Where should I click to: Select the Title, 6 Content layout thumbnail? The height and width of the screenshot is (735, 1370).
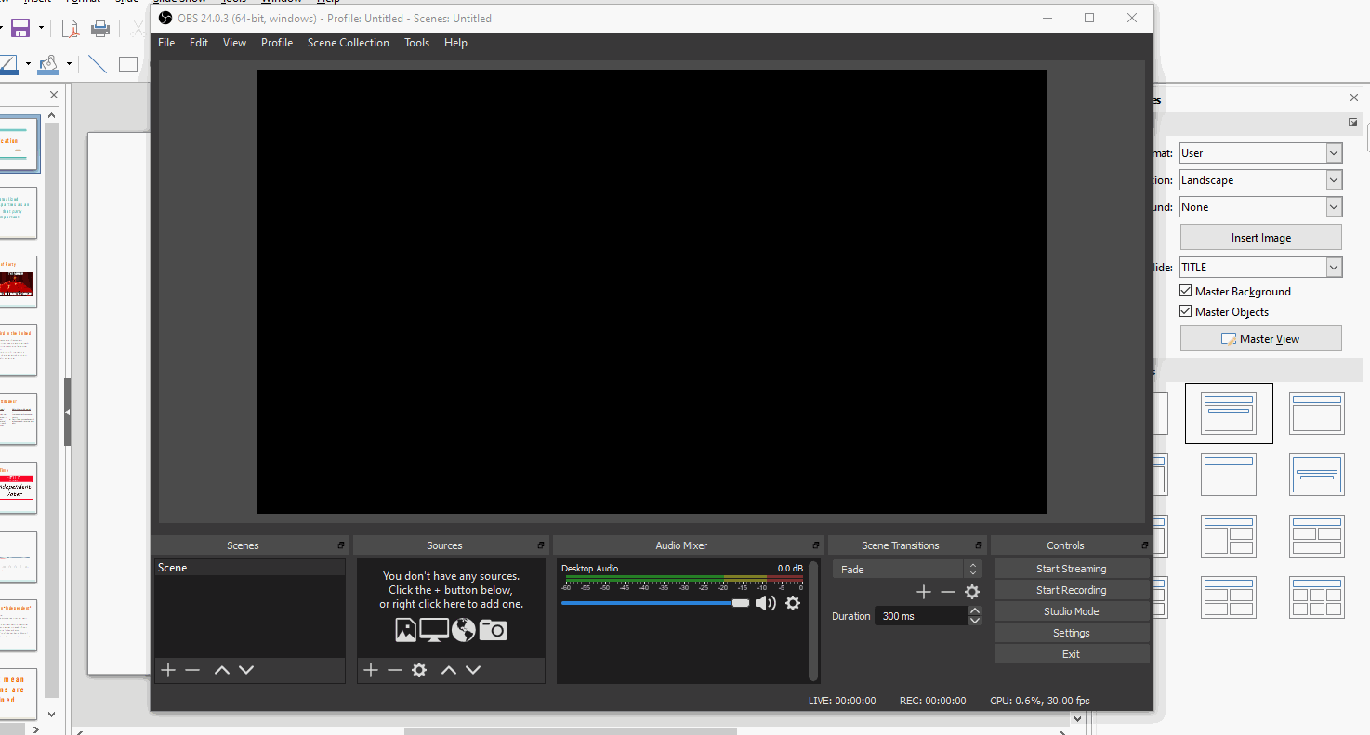[x=1317, y=597]
